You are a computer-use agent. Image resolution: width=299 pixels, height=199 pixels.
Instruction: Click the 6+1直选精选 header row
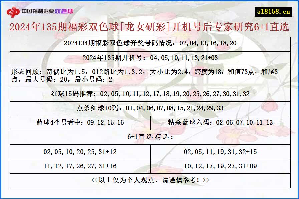tap(149, 136)
